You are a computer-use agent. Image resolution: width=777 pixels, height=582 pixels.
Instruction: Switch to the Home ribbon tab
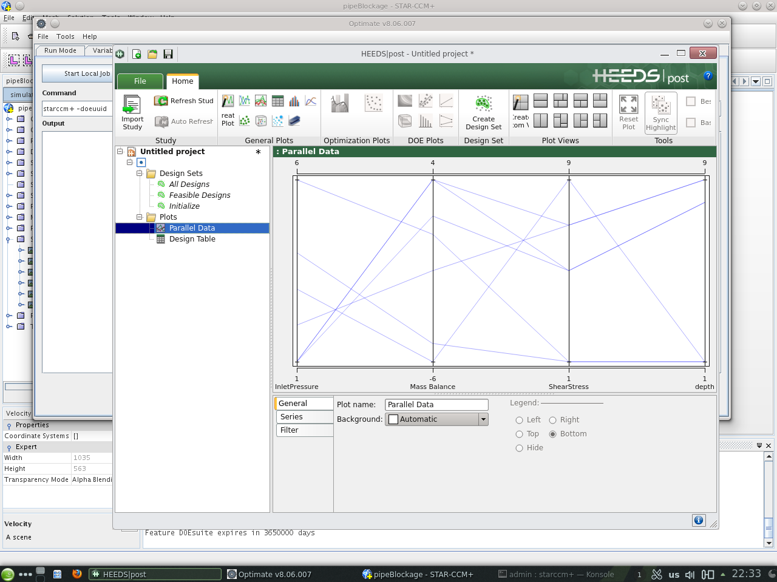[x=183, y=81]
